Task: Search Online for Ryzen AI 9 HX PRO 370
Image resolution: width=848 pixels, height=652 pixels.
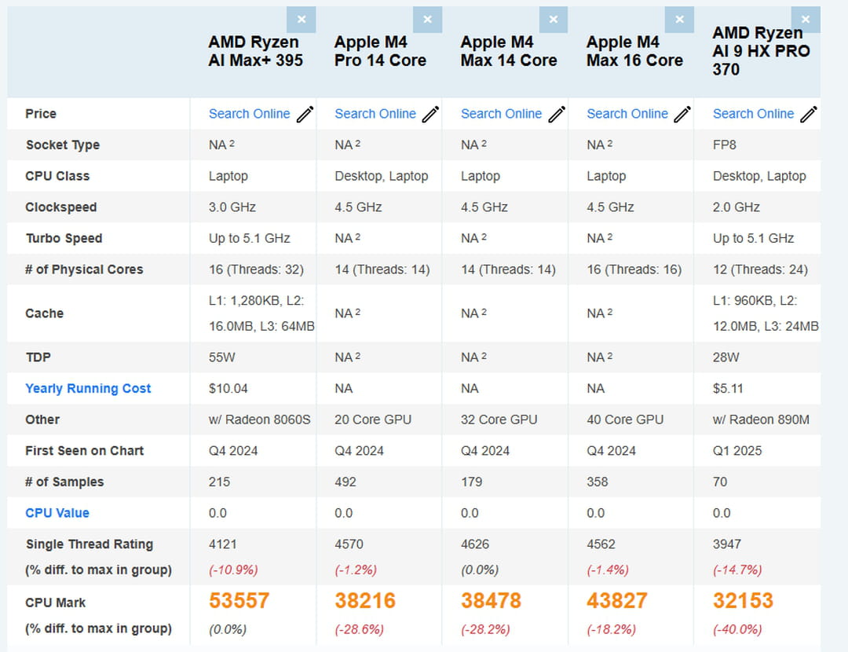Action: tap(753, 114)
